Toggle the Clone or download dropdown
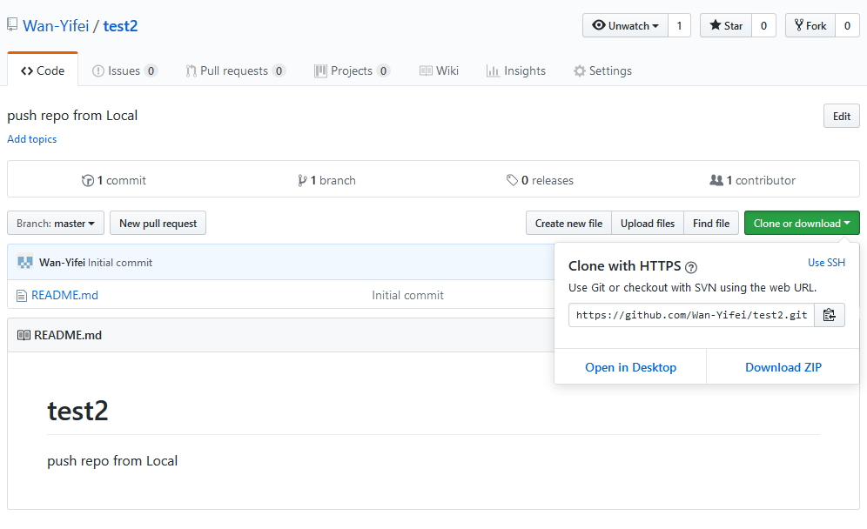 (802, 224)
